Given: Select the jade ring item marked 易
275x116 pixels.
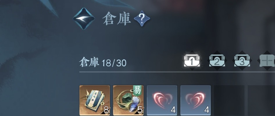Looking at the screenshot, I should pyautogui.click(x=128, y=100).
